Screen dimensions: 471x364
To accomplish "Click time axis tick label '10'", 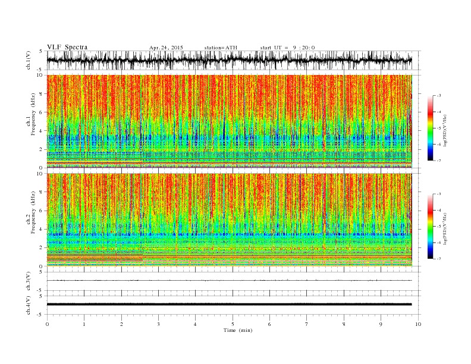I will pyautogui.click(x=418, y=324).
